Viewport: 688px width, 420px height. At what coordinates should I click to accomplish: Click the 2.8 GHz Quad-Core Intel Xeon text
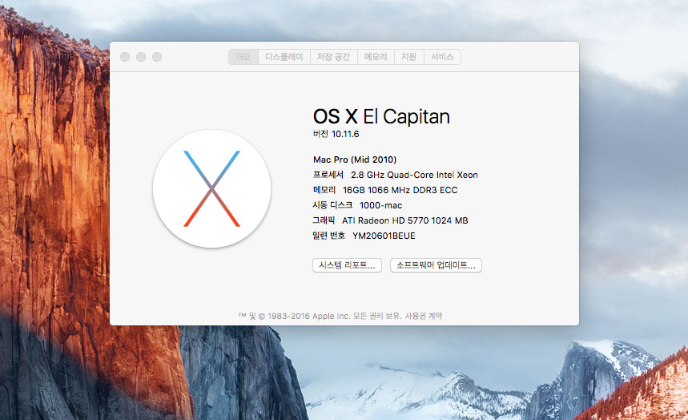point(414,175)
